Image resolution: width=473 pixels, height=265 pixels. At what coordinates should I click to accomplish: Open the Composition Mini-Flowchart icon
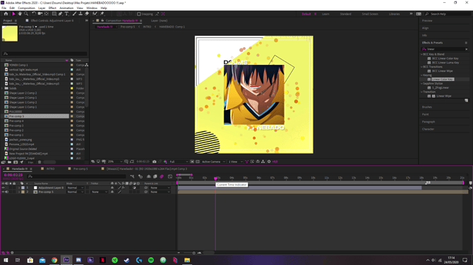pyautogui.click(x=132, y=176)
